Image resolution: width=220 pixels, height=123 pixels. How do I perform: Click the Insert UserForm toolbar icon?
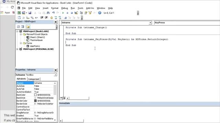pos(23,13)
